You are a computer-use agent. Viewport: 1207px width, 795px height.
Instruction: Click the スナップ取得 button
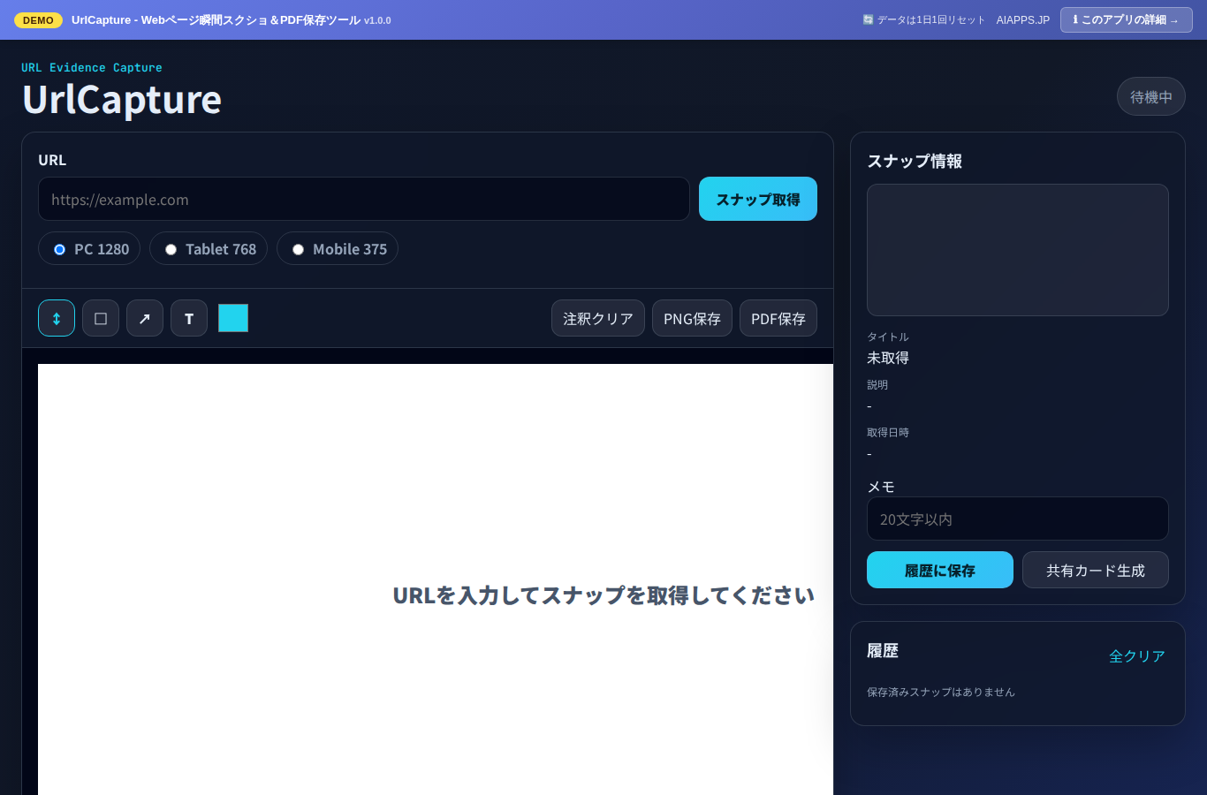(x=758, y=199)
